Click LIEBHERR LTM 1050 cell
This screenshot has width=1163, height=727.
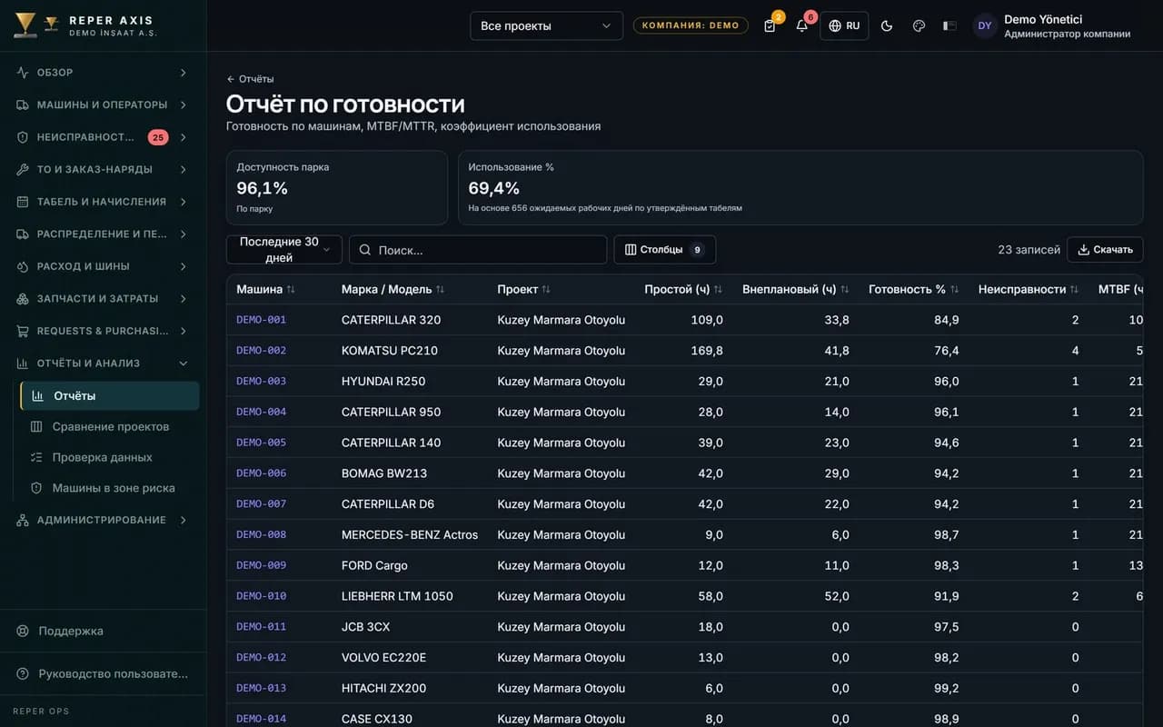click(397, 596)
